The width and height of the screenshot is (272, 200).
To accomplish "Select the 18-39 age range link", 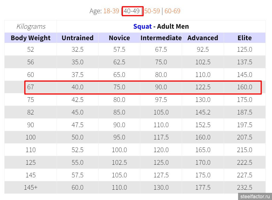I will point(111,11).
